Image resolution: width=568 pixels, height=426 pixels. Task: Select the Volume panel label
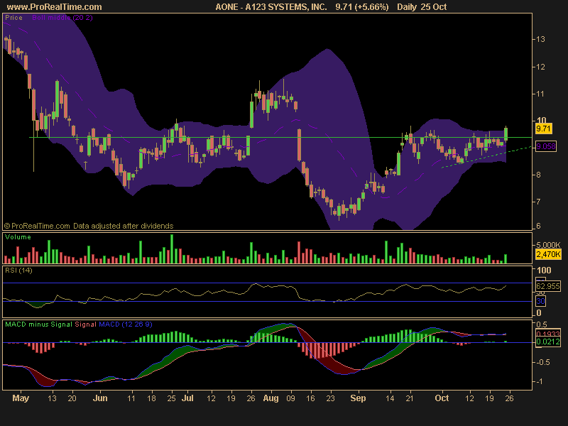[x=18, y=237]
